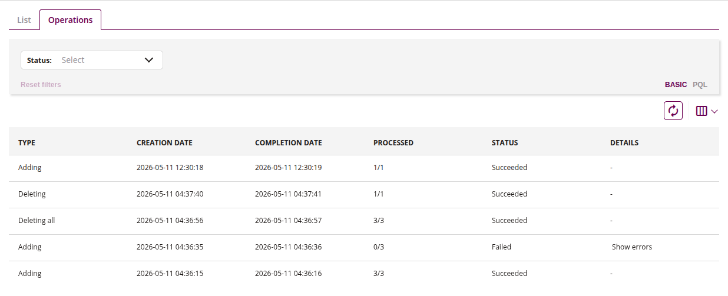Image resolution: width=728 pixels, height=296 pixels.
Task: Select the Operations tab
Action: click(71, 20)
